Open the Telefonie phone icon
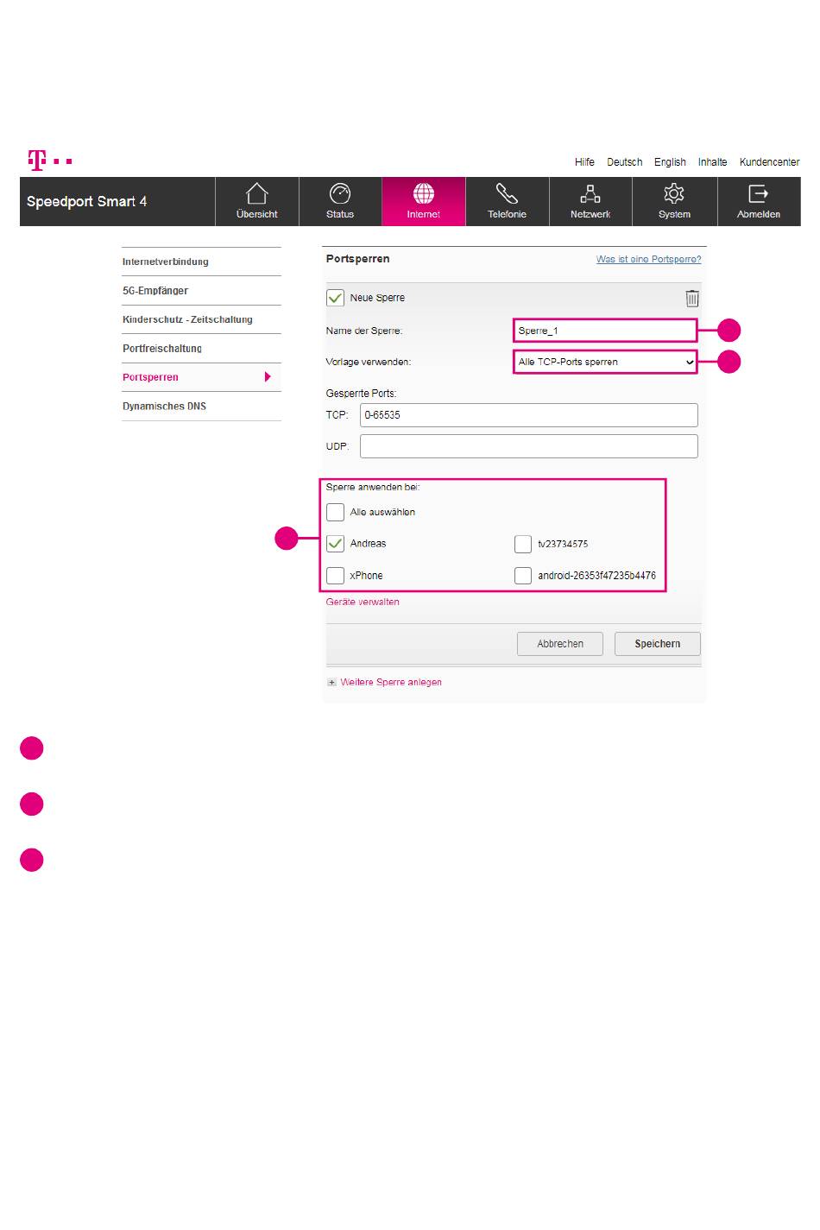 point(507,193)
